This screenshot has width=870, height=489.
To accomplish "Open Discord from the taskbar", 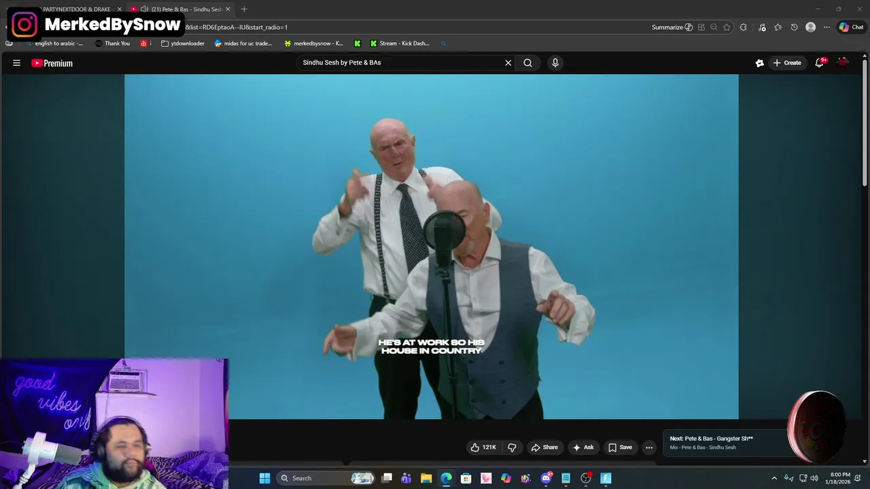I will point(546,478).
